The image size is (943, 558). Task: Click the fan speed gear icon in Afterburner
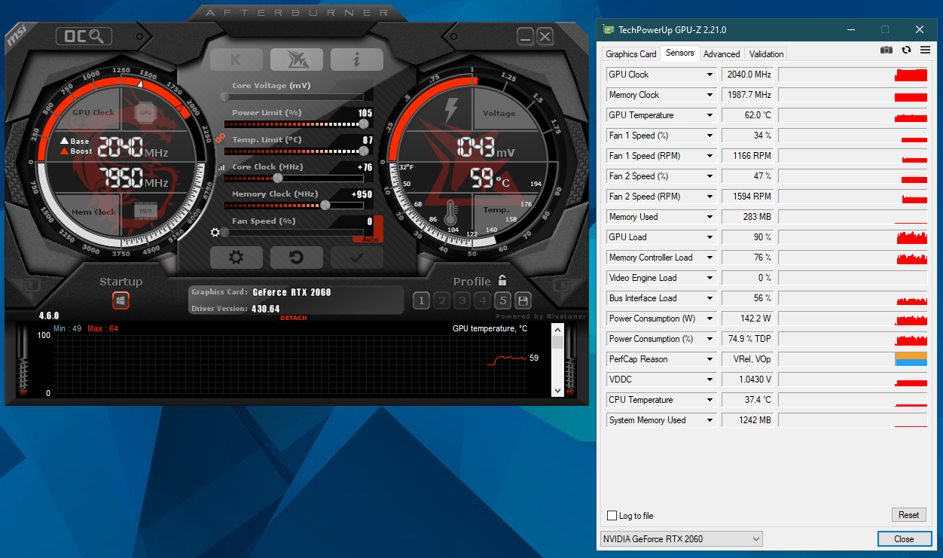(x=215, y=233)
